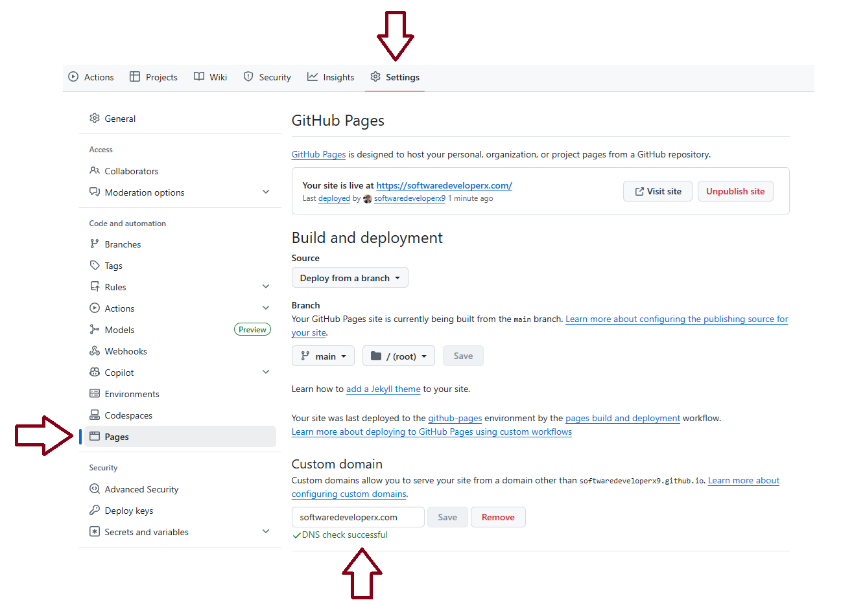Click the Tags icon in sidebar
This screenshot has width=841, height=611.
95,266
